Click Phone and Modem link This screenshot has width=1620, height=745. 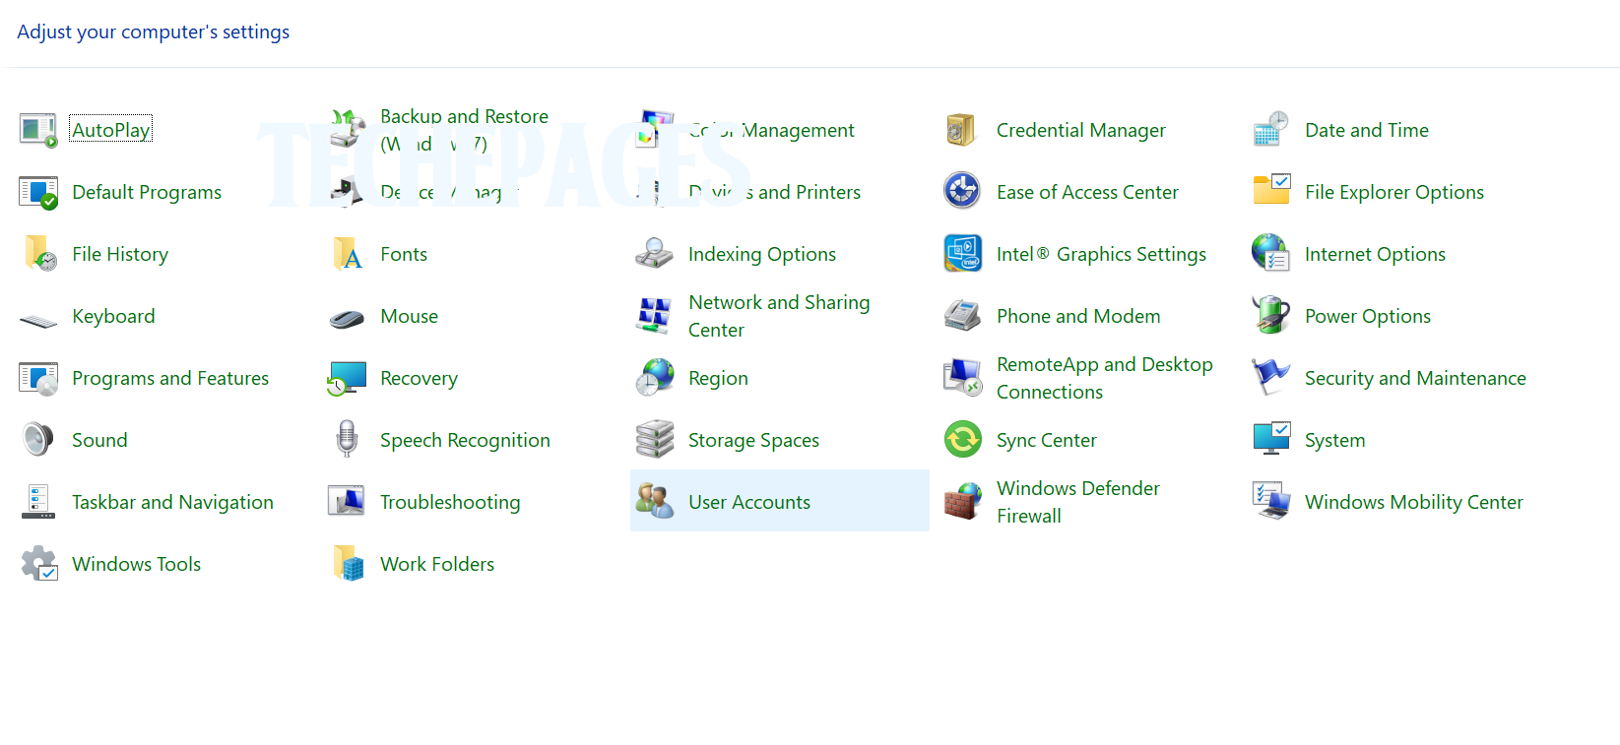pyautogui.click(x=1078, y=316)
